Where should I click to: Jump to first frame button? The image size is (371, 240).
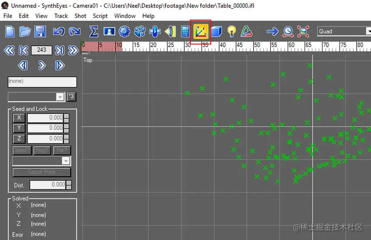23,50
